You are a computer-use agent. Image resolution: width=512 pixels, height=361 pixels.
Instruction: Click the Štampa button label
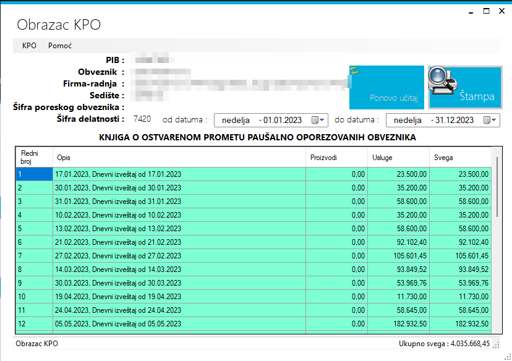click(x=477, y=96)
